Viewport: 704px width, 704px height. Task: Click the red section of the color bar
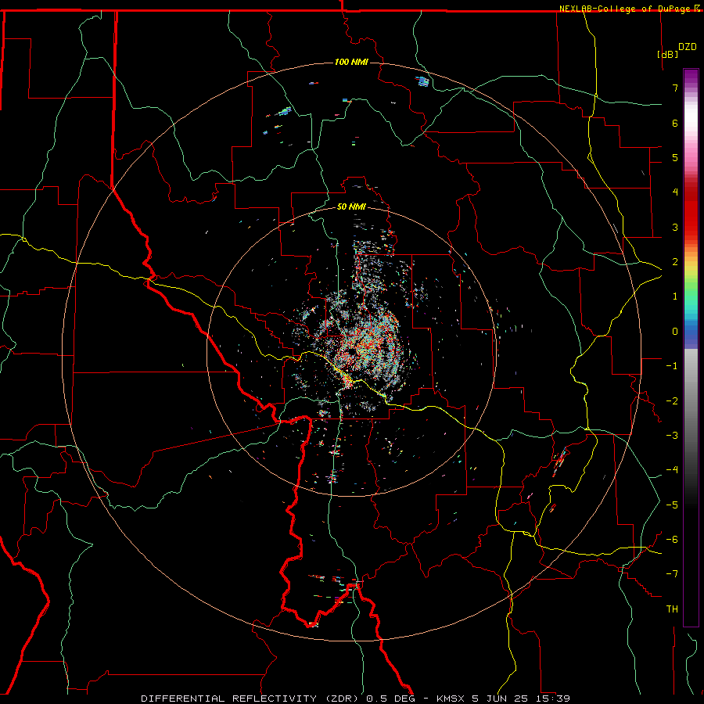point(691,211)
